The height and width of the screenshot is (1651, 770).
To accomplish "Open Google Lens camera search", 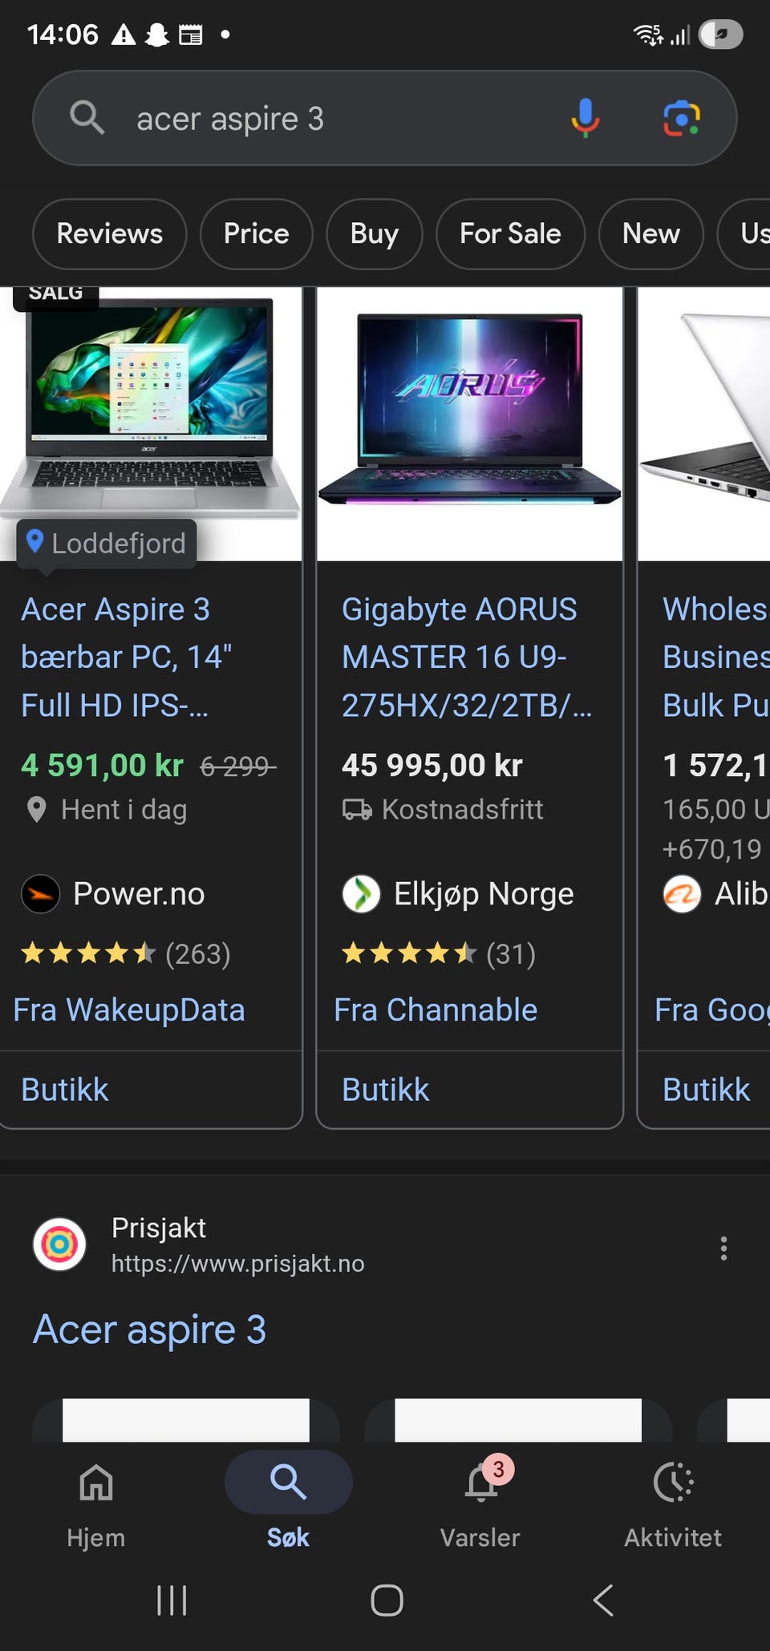I will (681, 118).
